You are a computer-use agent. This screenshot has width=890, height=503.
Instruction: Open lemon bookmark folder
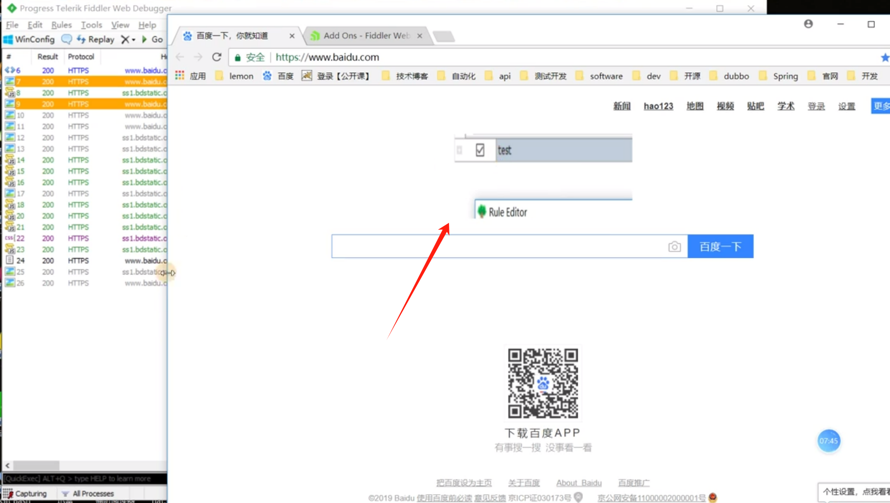coord(234,76)
